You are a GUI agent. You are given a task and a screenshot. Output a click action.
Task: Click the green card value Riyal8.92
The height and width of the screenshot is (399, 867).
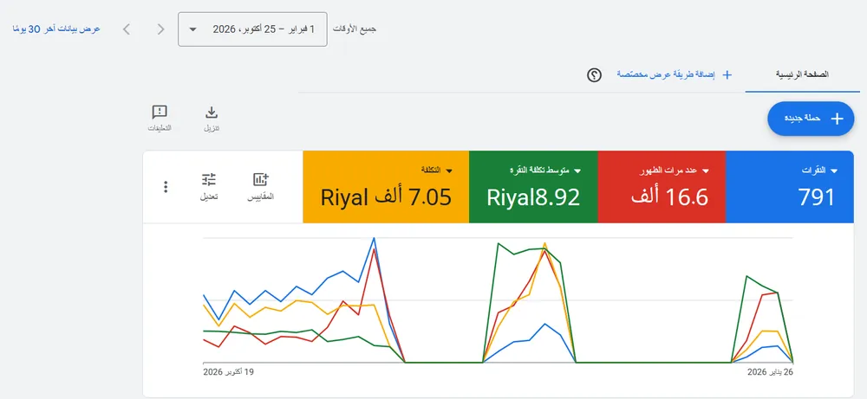click(x=533, y=197)
